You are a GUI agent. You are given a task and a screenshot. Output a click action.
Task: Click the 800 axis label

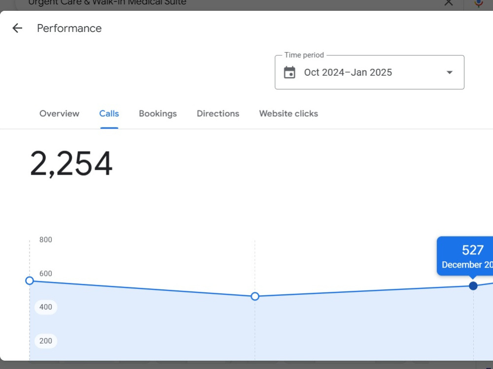coord(45,240)
